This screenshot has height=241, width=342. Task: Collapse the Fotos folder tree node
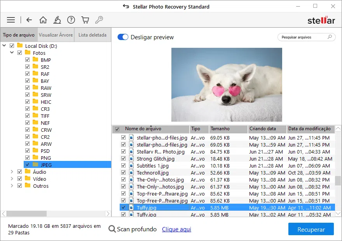point(12,53)
